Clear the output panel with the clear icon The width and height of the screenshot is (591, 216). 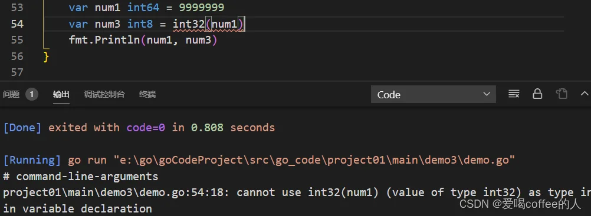point(514,94)
